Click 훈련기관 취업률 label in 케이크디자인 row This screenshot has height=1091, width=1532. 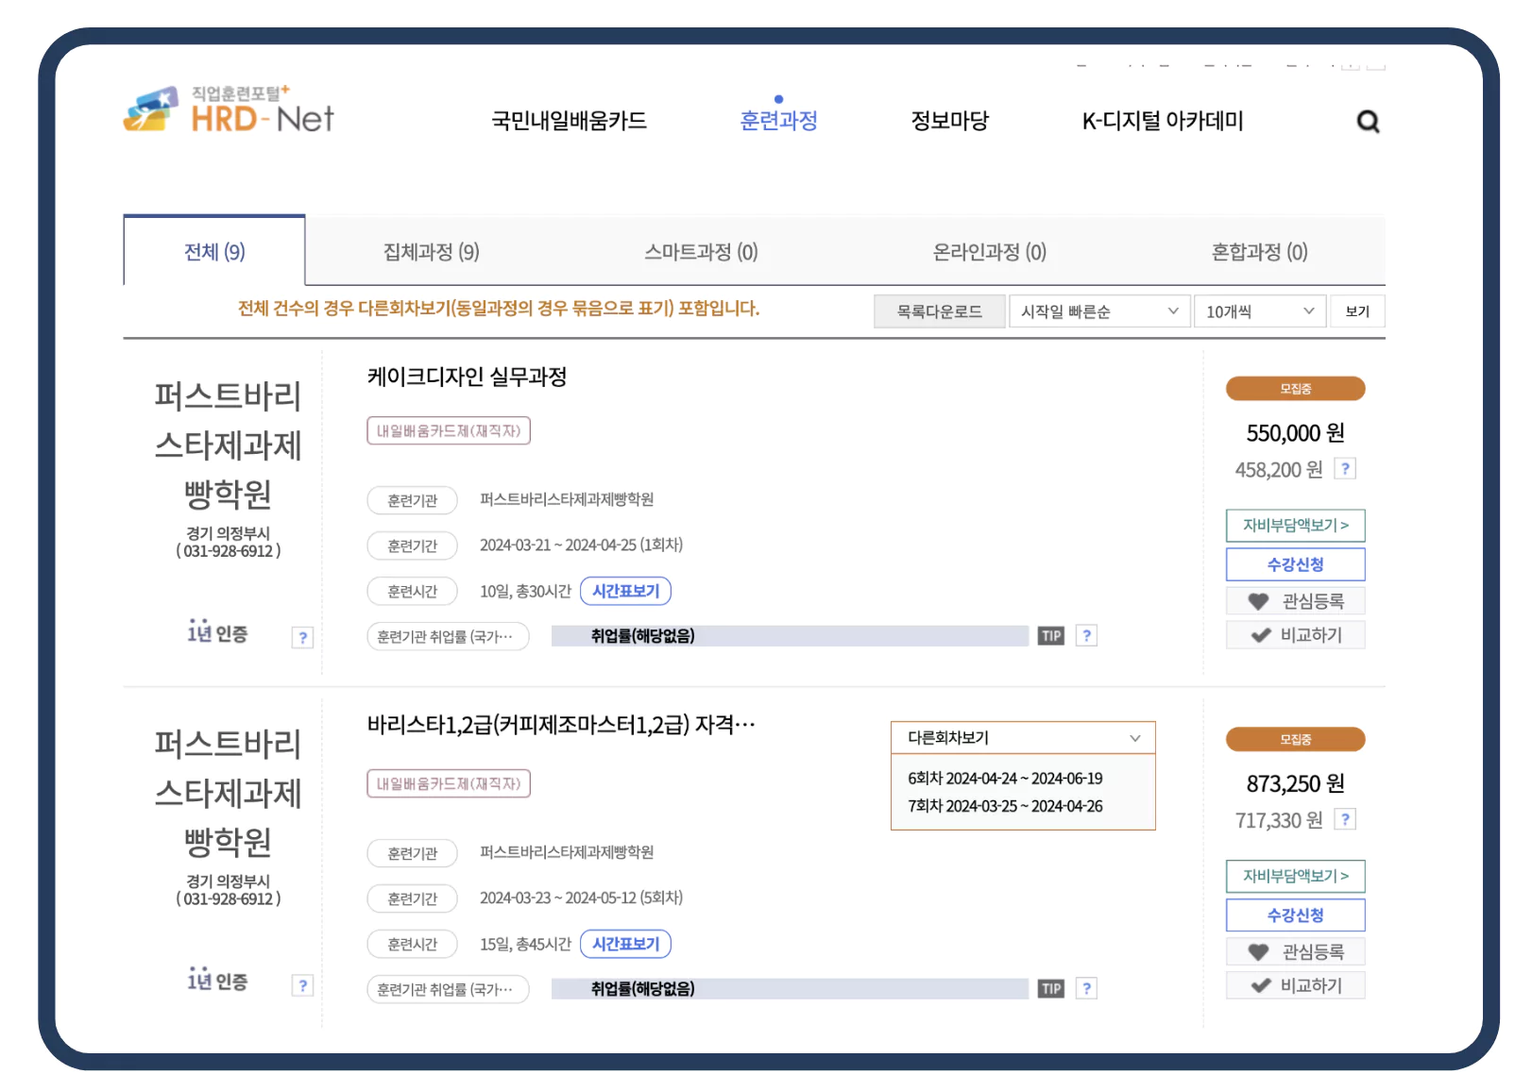pos(448,636)
